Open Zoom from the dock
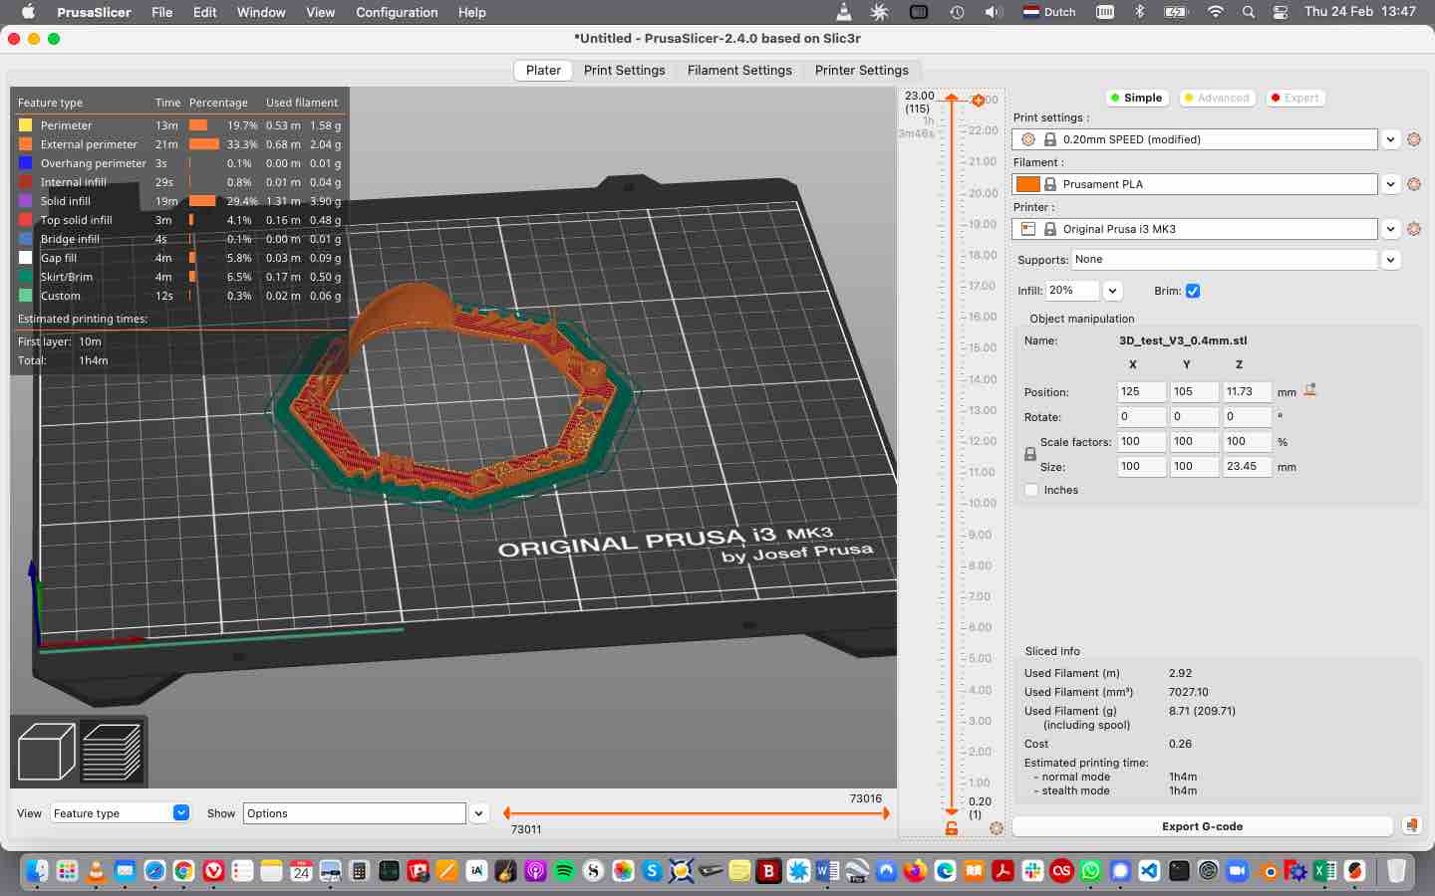Screen dimensions: 1435x896 (x=1238, y=871)
